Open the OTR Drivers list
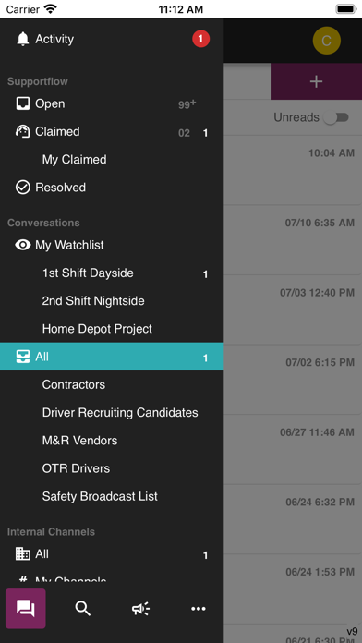This screenshot has width=362, height=643. pyautogui.click(x=112, y=468)
